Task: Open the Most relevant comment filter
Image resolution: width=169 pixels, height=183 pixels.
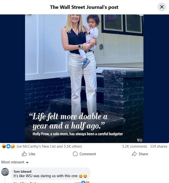Action: [15, 162]
